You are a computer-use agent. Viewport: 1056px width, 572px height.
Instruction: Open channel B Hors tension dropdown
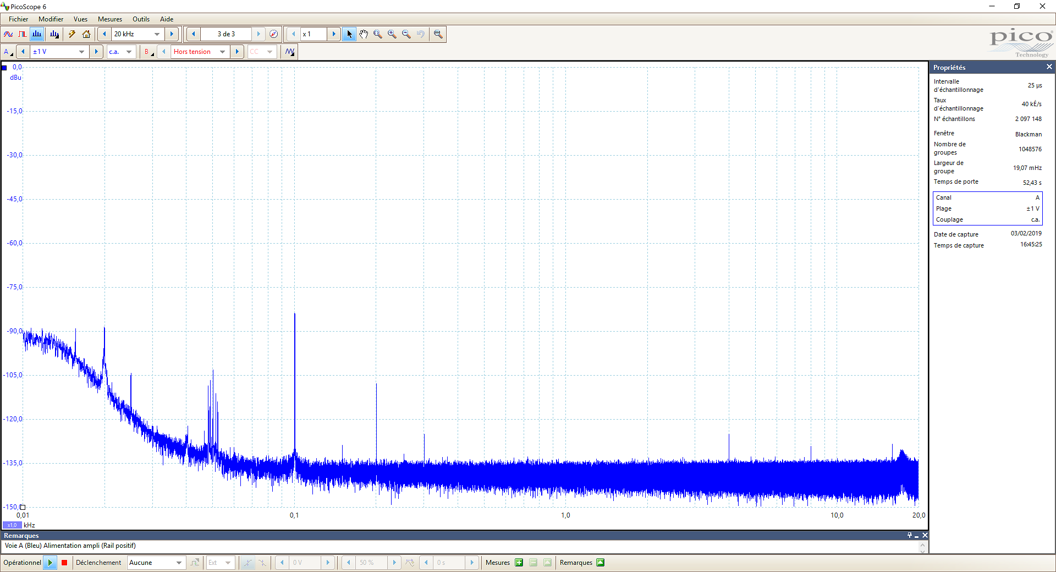point(200,52)
